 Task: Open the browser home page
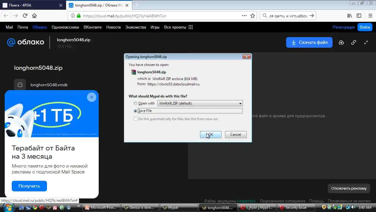coord(34,16)
